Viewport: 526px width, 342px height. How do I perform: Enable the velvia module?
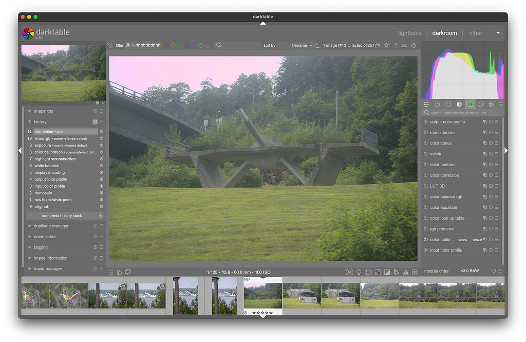pos(426,153)
